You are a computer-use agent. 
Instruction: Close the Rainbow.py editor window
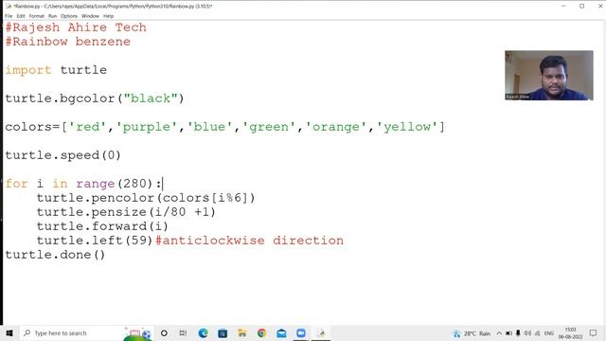coord(600,7)
